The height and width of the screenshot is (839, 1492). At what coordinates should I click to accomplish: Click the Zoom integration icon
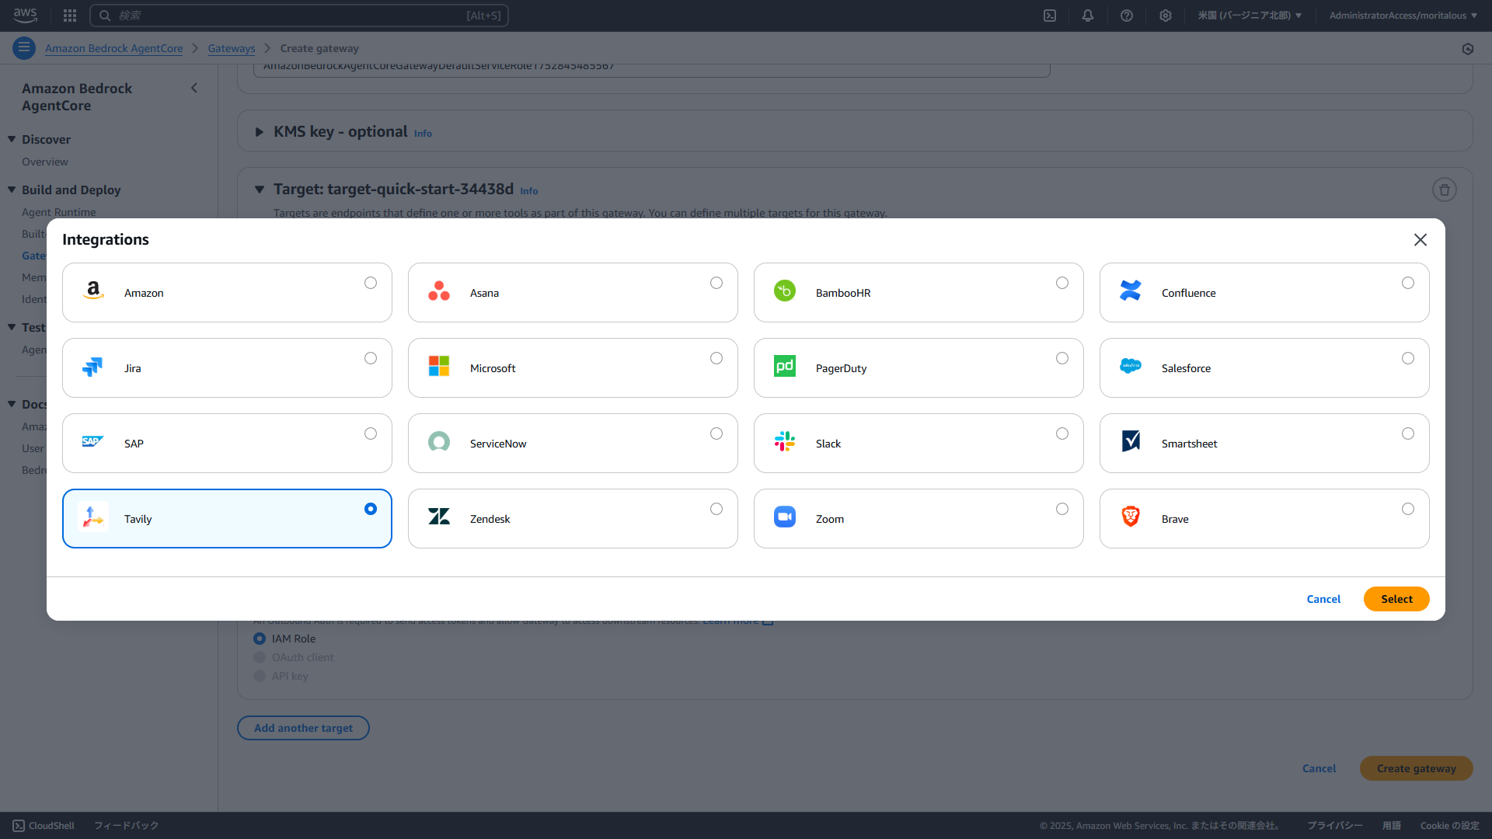tap(784, 517)
